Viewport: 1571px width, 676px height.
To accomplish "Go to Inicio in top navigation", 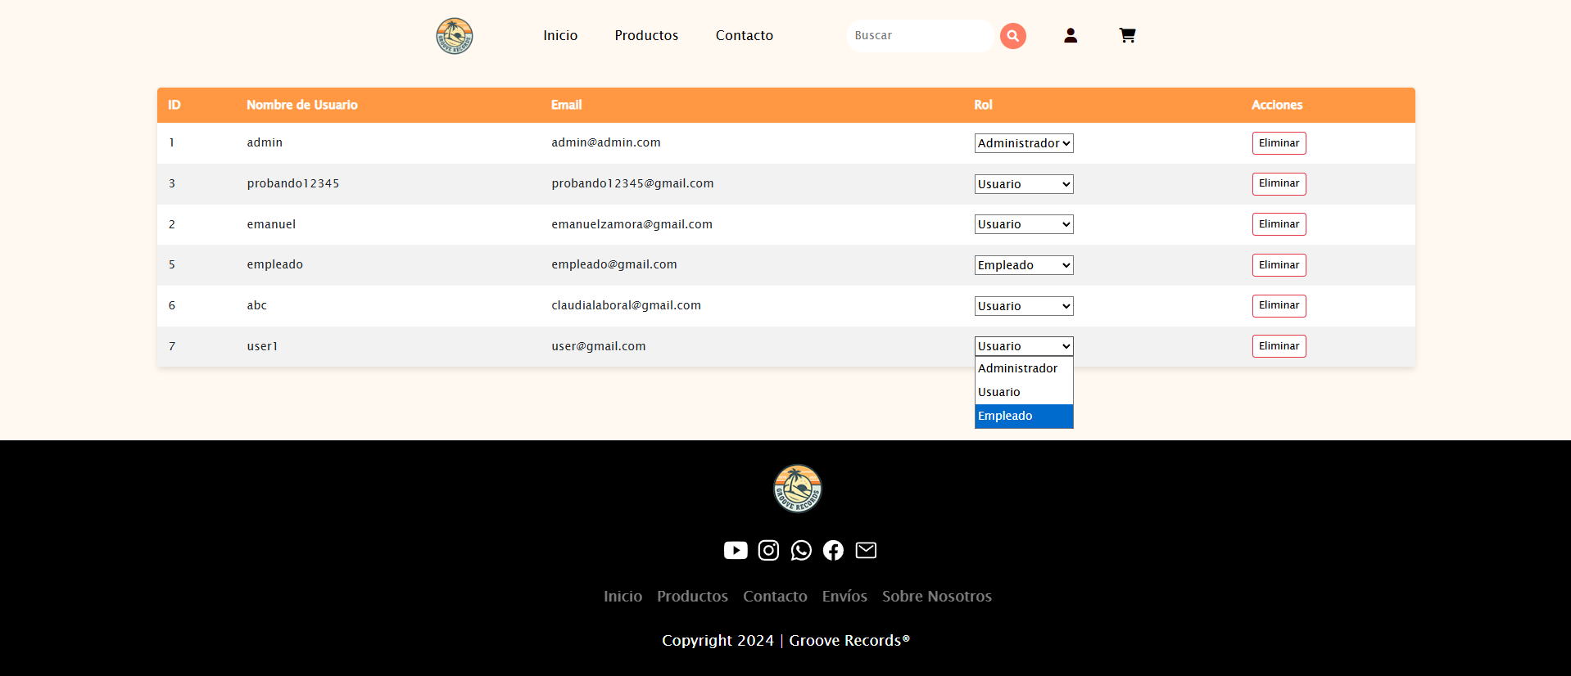I will coord(560,35).
